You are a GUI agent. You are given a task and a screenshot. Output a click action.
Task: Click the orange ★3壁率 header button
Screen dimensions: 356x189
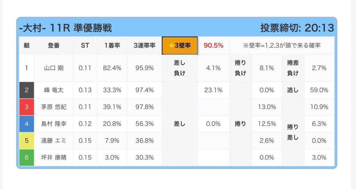(x=180, y=46)
